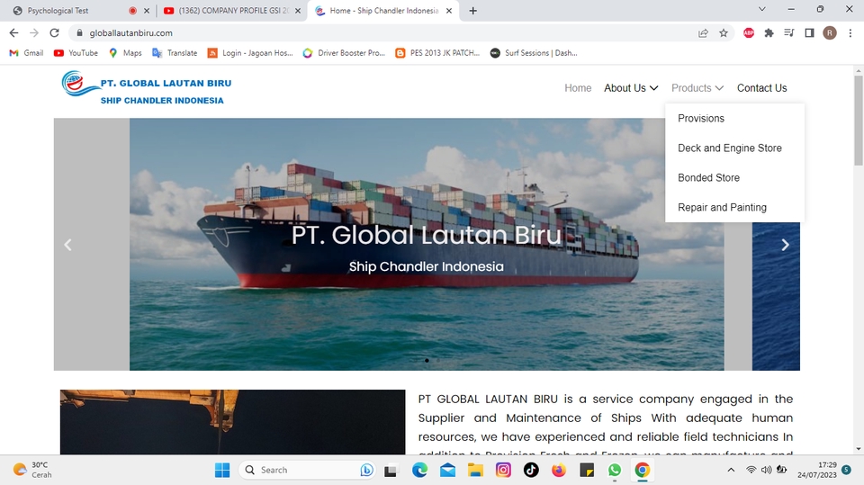Open the YouTube bookmark
The height and width of the screenshot is (485, 864).
76,53
